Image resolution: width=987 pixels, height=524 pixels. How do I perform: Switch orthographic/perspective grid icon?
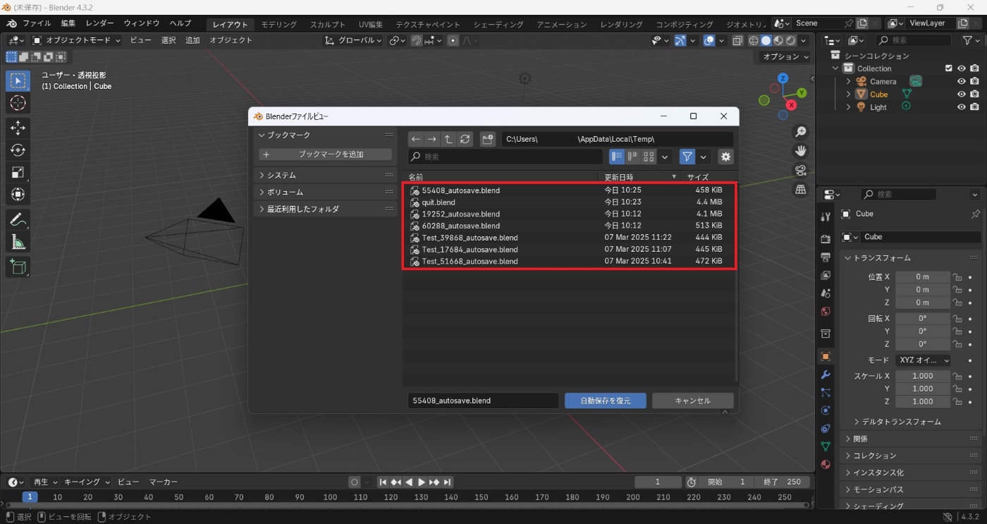point(800,189)
